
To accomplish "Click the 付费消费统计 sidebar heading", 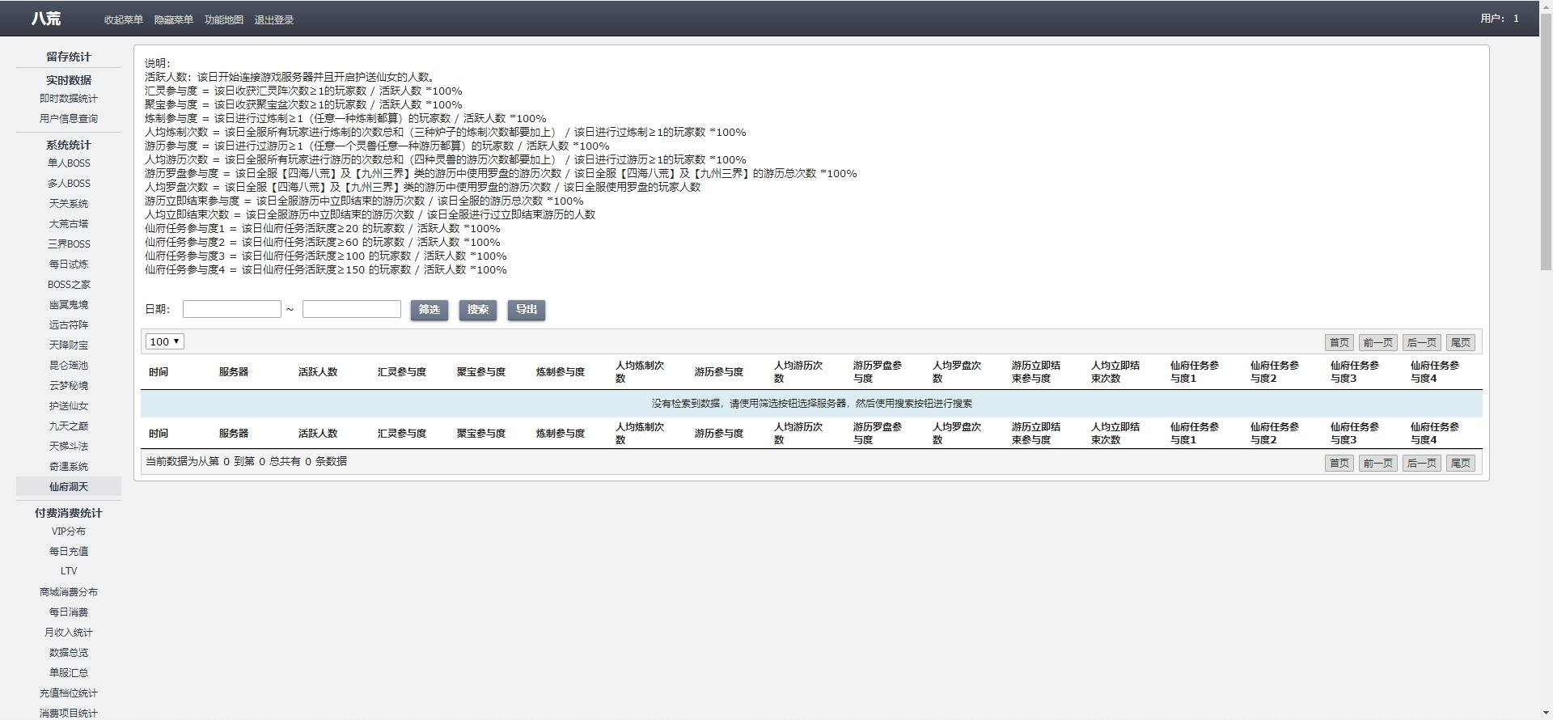I will tap(69, 513).
